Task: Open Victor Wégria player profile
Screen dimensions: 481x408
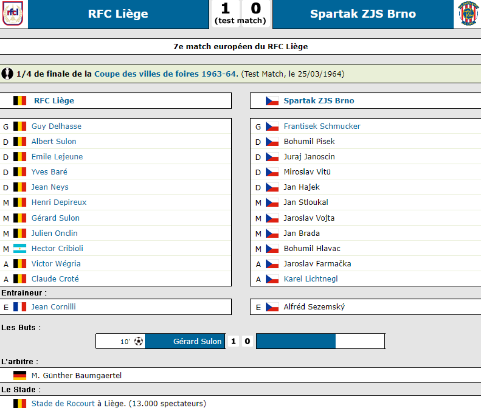Action: point(56,264)
